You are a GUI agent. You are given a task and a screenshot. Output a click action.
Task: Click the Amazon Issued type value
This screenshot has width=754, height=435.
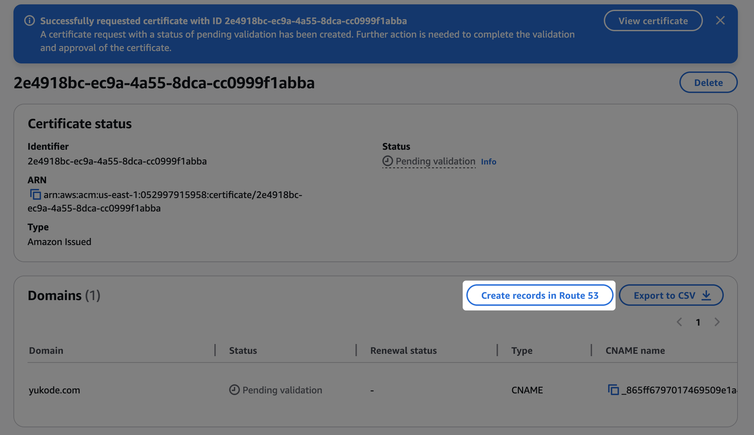coord(59,242)
